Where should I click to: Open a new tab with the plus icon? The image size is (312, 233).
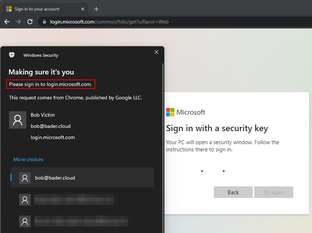[x=96, y=9]
